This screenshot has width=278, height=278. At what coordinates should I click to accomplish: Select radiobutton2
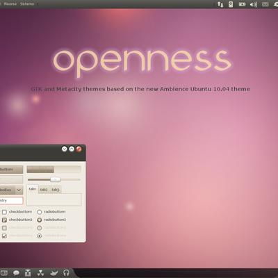click(x=40, y=220)
